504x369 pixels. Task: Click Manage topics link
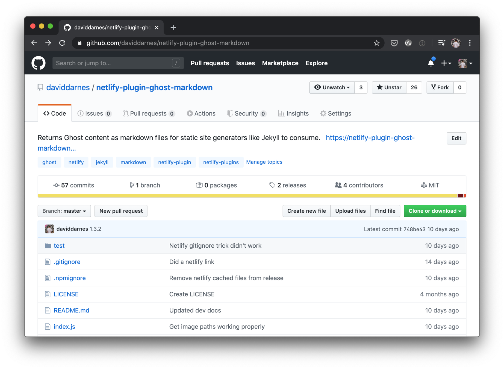[264, 162]
